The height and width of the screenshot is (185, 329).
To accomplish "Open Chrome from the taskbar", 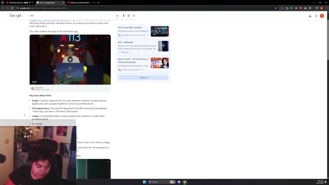I will click(x=185, y=182).
